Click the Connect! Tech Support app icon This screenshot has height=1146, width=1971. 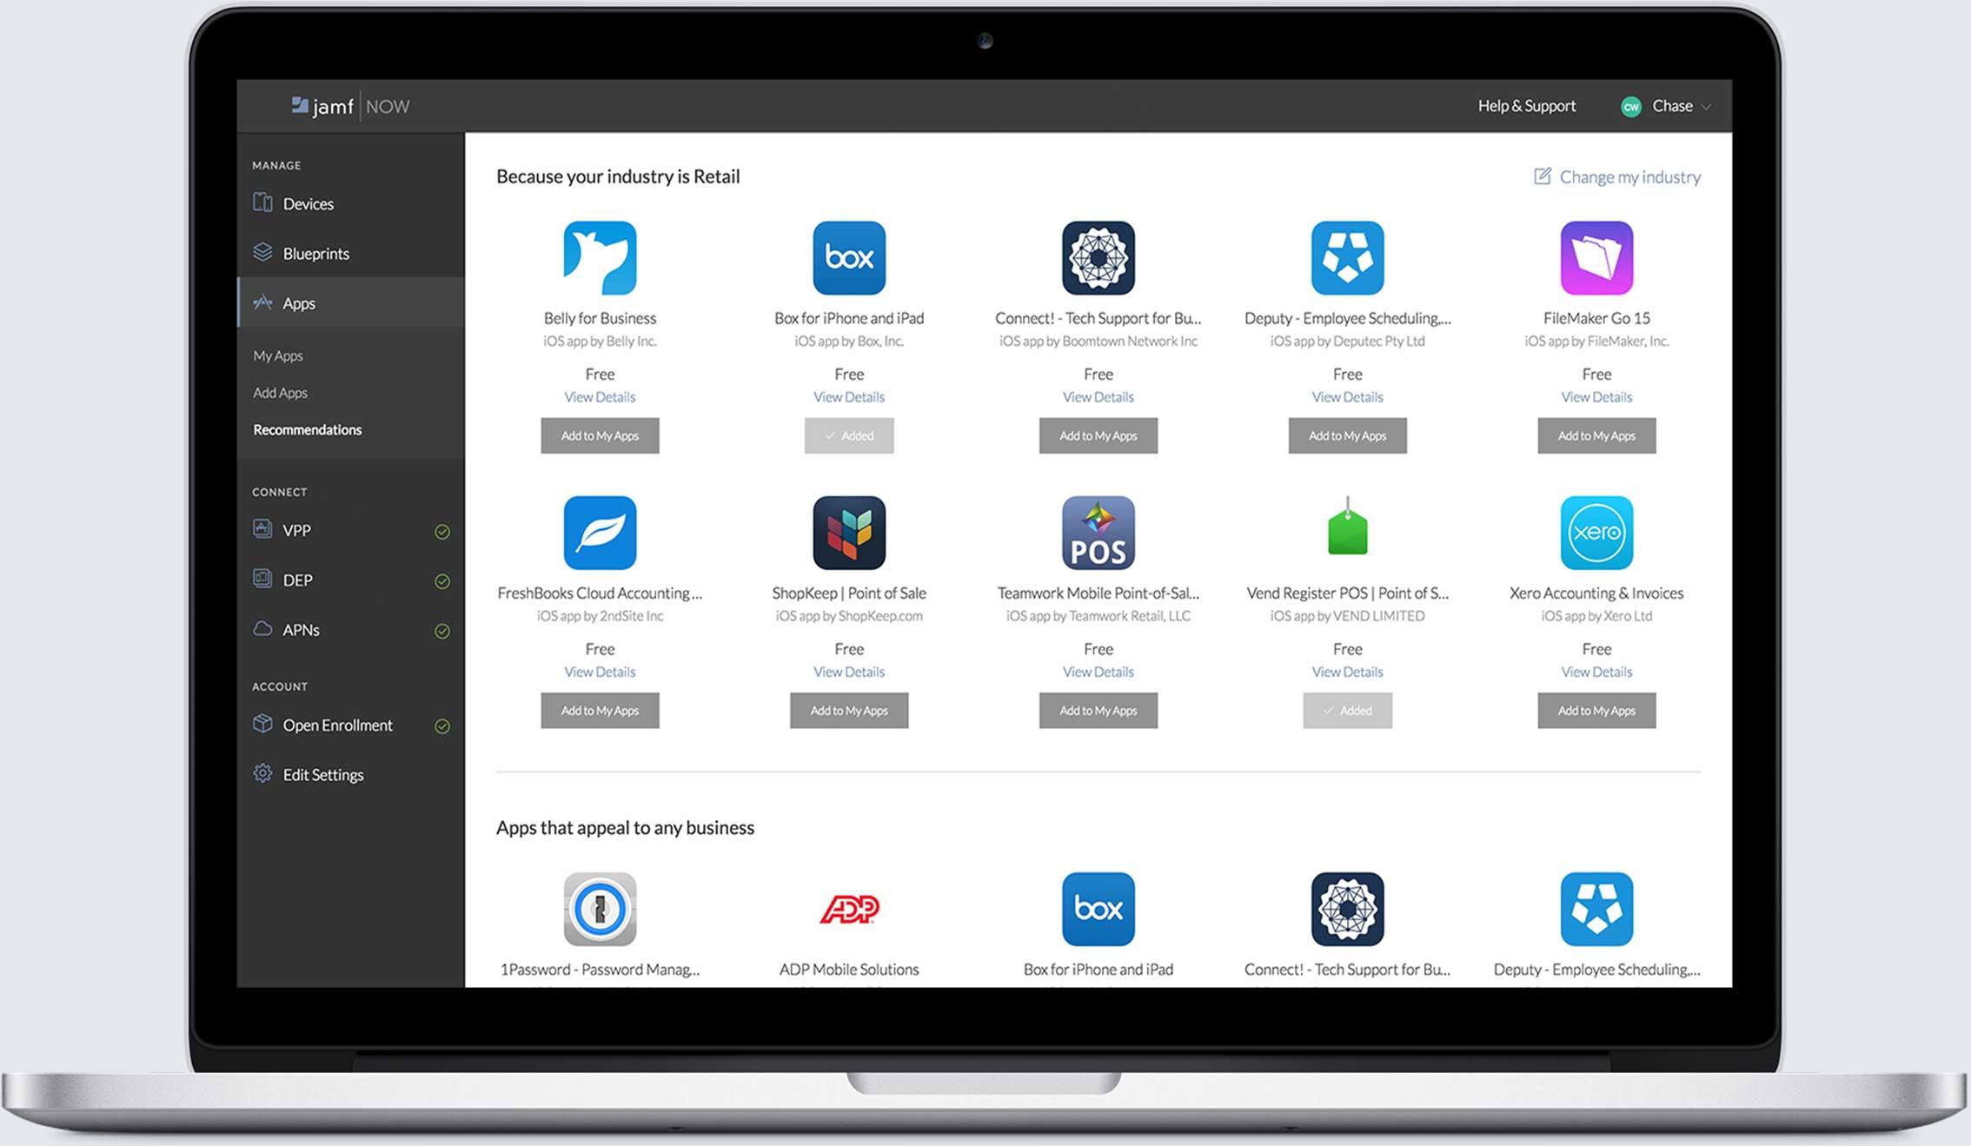pyautogui.click(x=1097, y=255)
